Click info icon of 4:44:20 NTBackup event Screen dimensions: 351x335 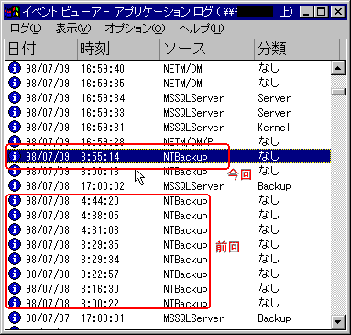(x=15, y=200)
